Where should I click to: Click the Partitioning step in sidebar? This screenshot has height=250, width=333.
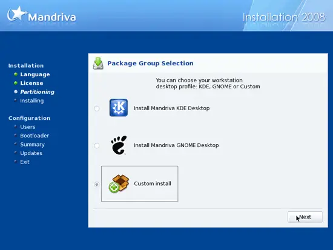(38, 92)
